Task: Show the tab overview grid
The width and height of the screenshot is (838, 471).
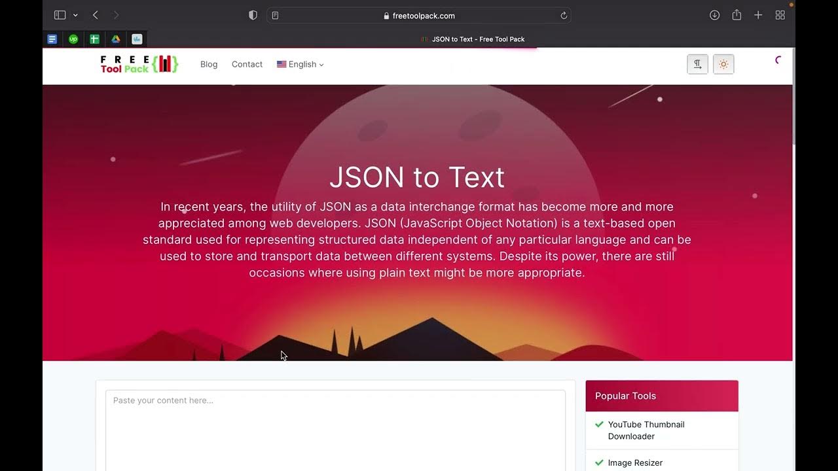Action: click(780, 15)
